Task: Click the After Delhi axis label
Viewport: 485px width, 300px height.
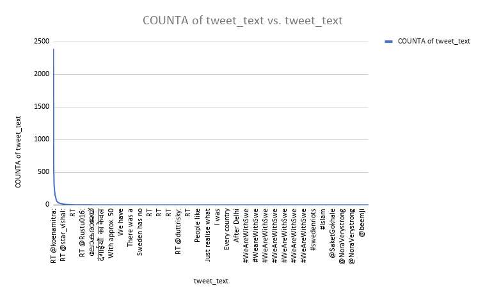Action: coord(236,225)
